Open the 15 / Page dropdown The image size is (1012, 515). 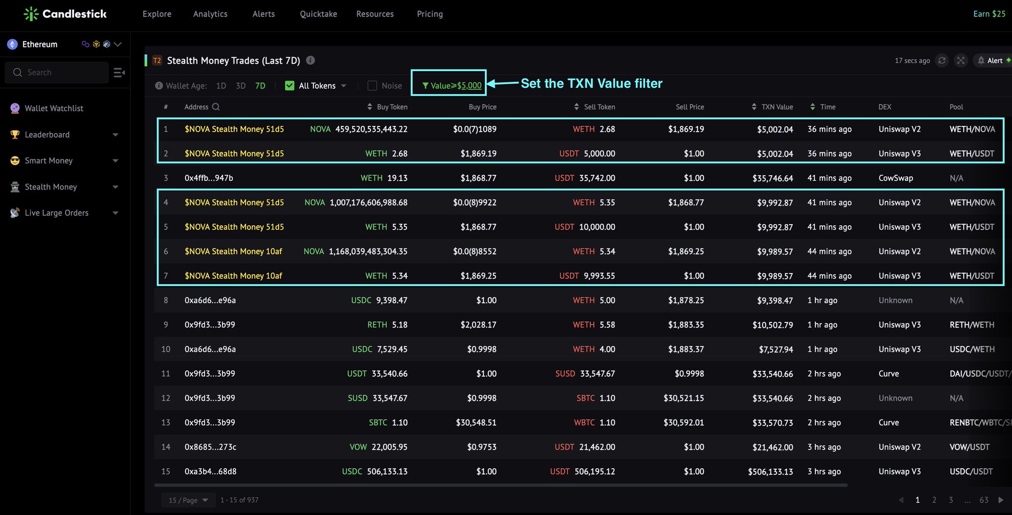188,500
